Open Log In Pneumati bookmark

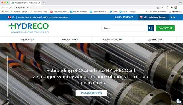click(x=79, y=12)
